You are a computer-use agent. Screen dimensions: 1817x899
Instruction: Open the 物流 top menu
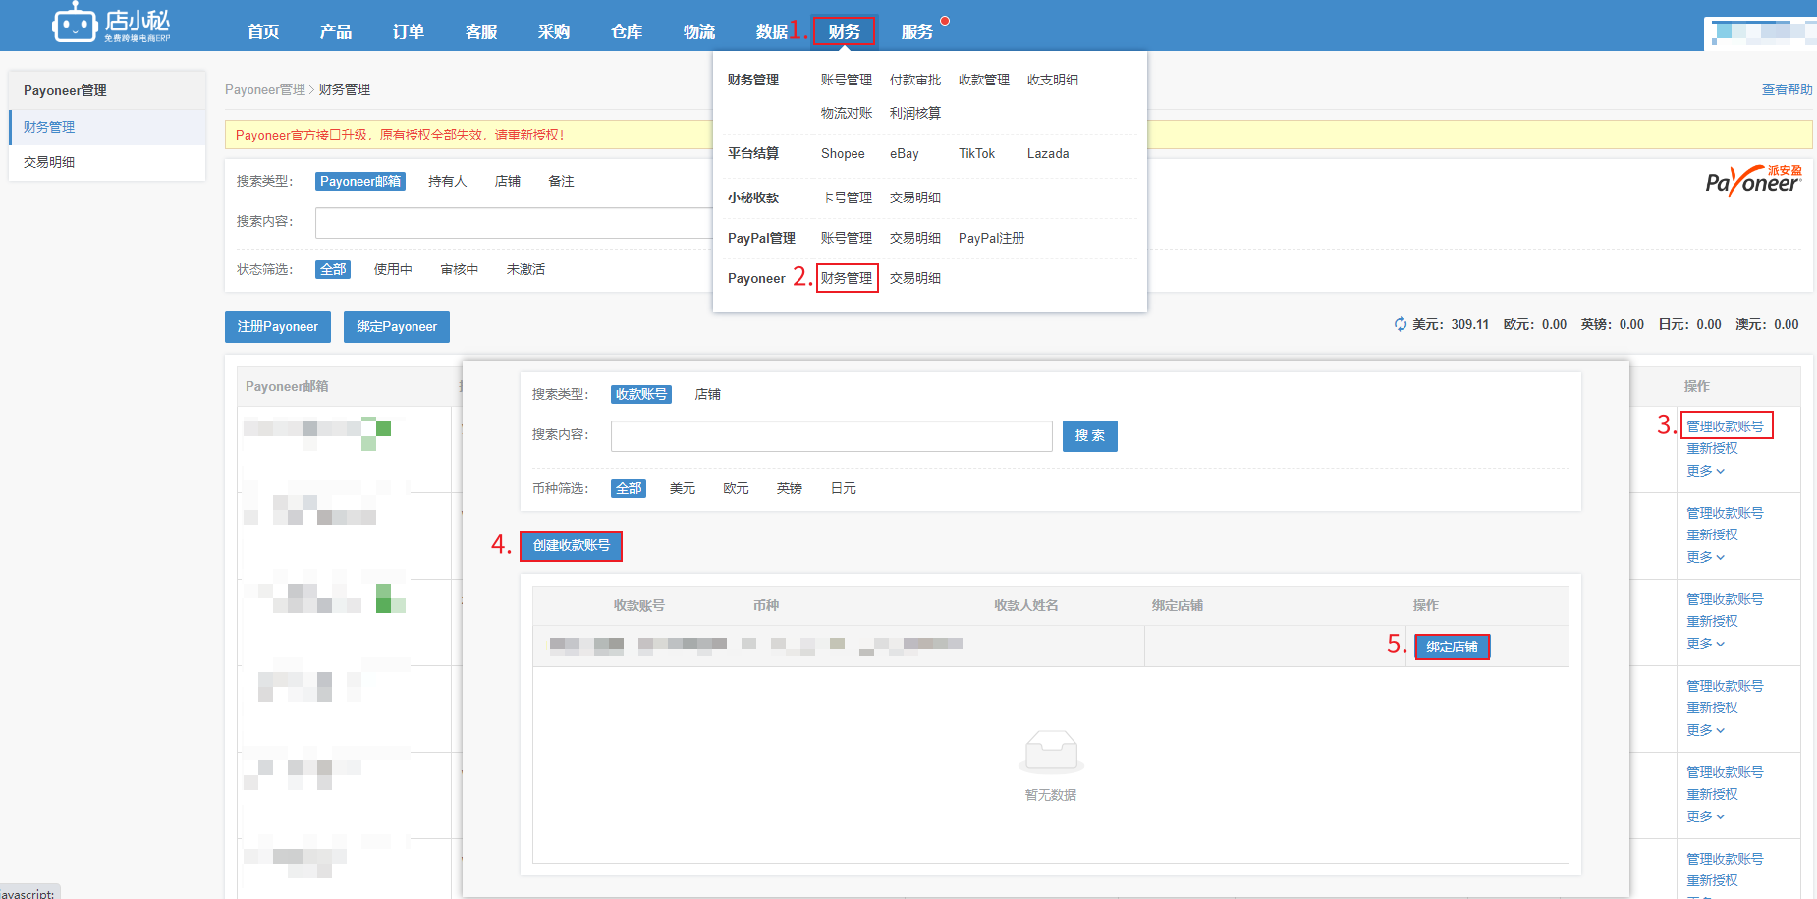tap(699, 31)
